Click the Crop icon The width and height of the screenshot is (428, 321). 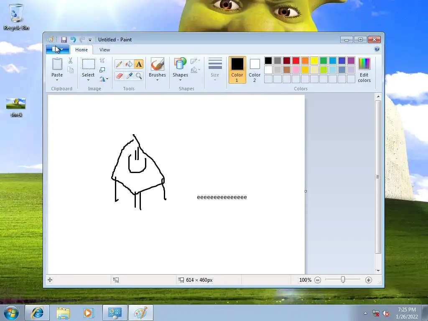[102, 61]
